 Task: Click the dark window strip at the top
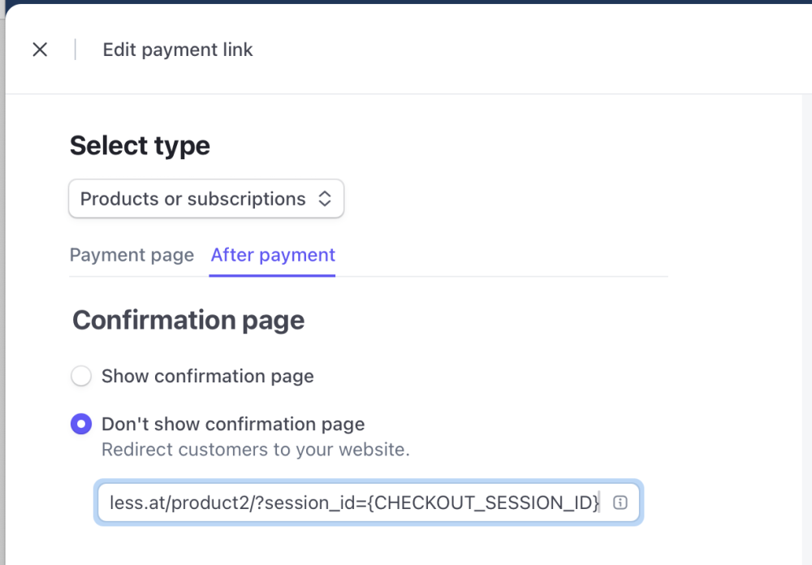click(x=406, y=2)
